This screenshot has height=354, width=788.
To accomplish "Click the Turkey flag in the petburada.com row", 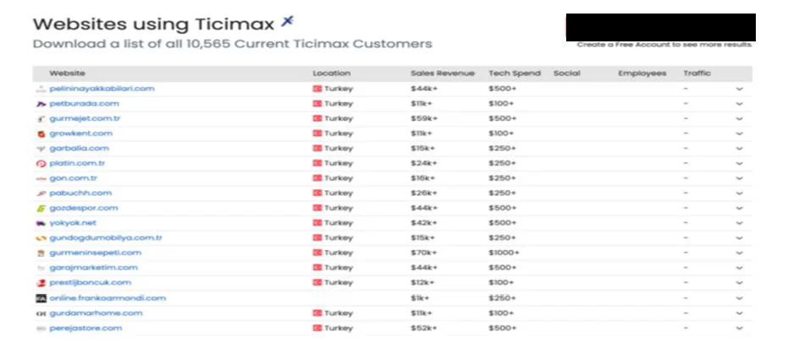I will (x=317, y=104).
